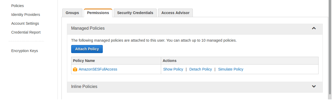Click the Simulate Policy link
The width and height of the screenshot is (334, 102).
(231, 69)
